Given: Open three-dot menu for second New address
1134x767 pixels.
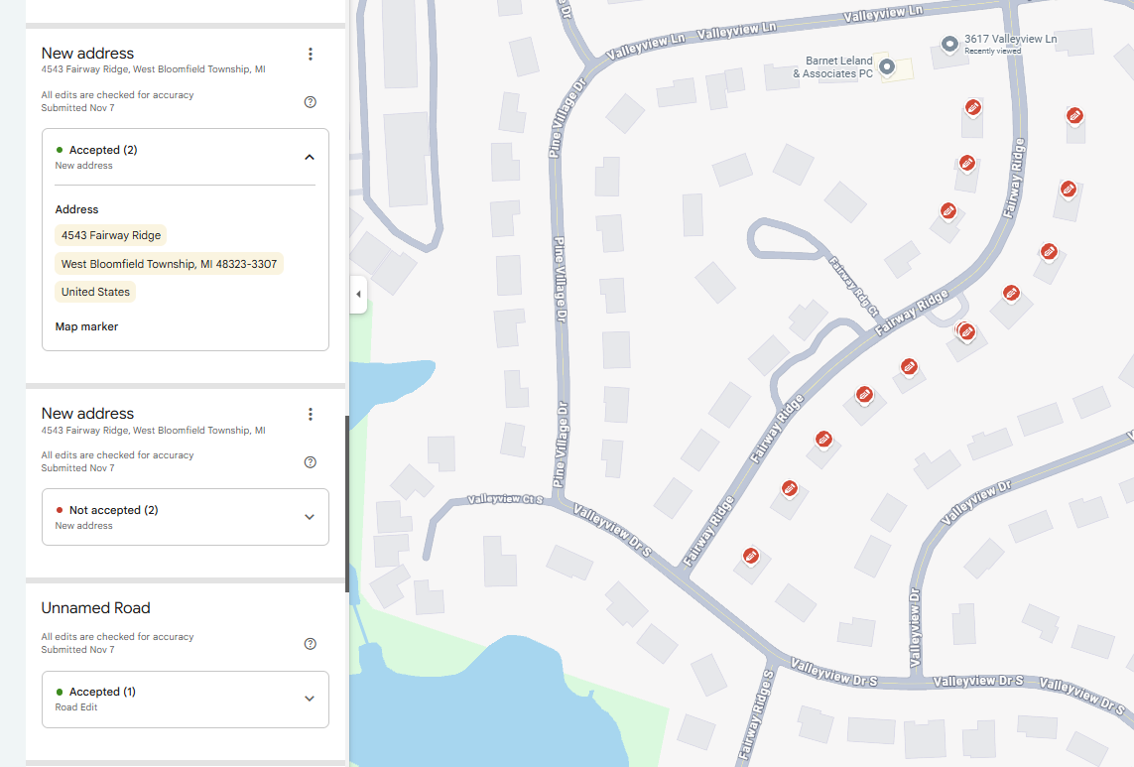Looking at the screenshot, I should [x=311, y=414].
